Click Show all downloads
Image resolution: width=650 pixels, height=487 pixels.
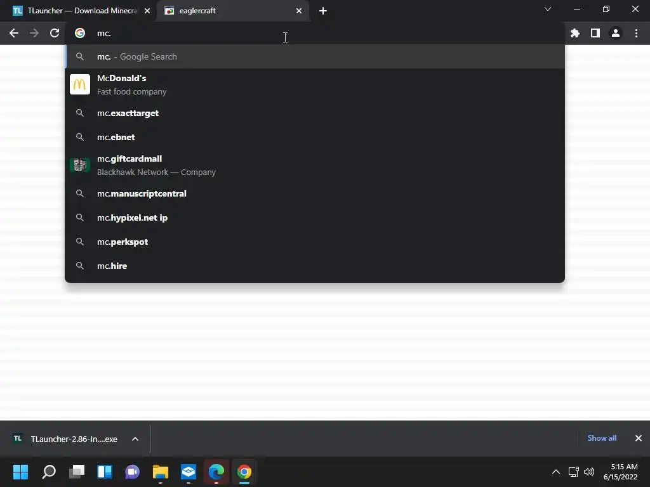pos(602,438)
